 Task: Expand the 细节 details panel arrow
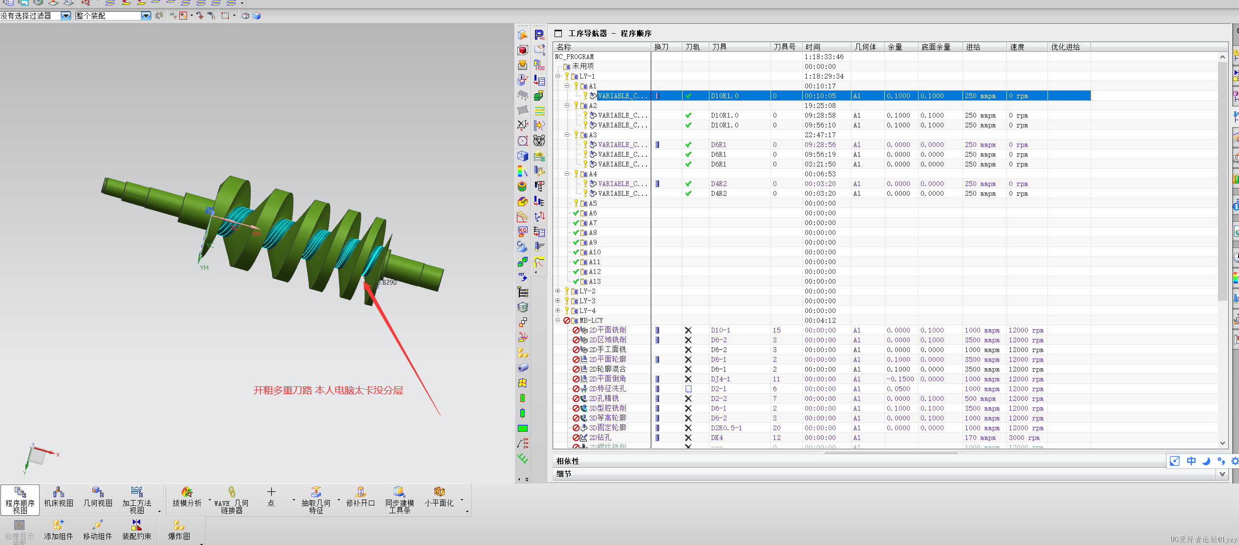(1222, 474)
